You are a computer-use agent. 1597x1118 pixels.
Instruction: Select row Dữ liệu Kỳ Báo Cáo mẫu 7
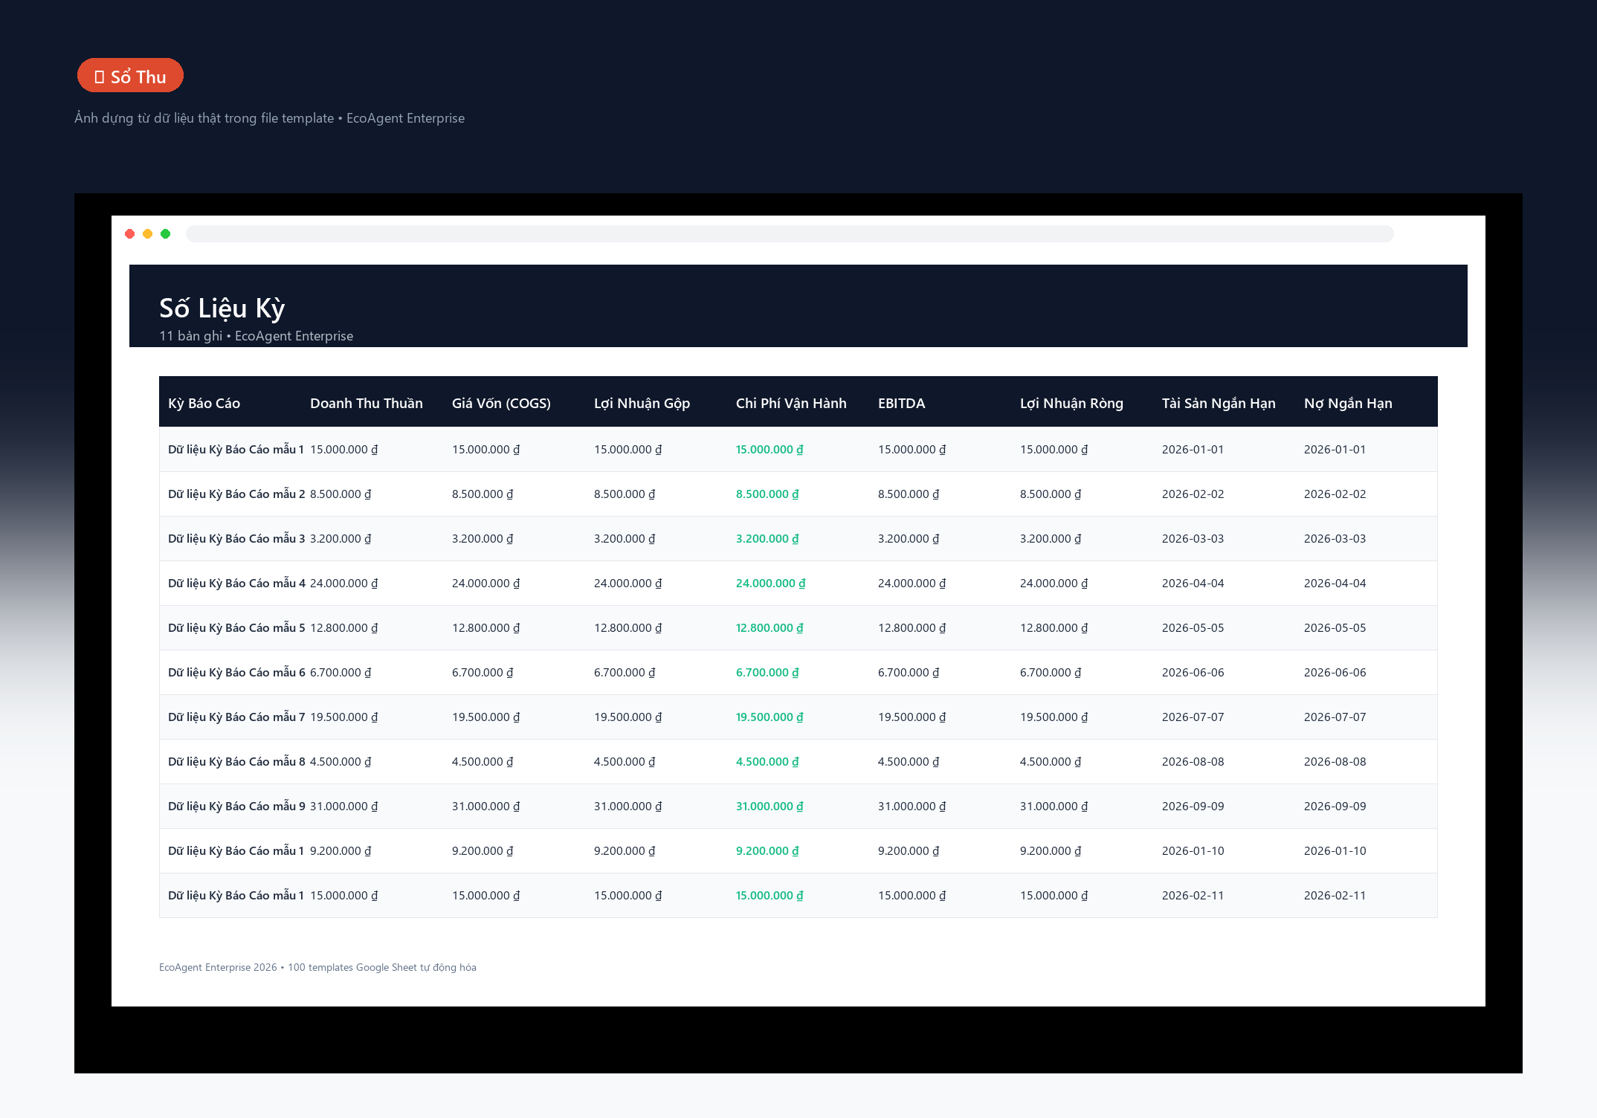[x=798, y=717]
